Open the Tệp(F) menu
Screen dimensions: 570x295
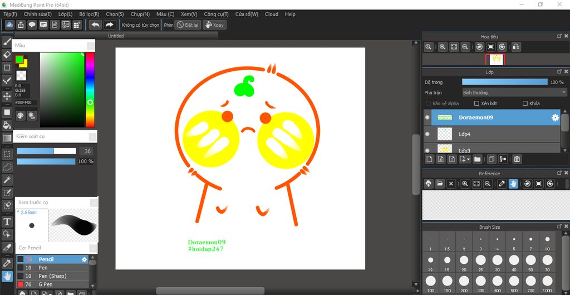(10, 14)
